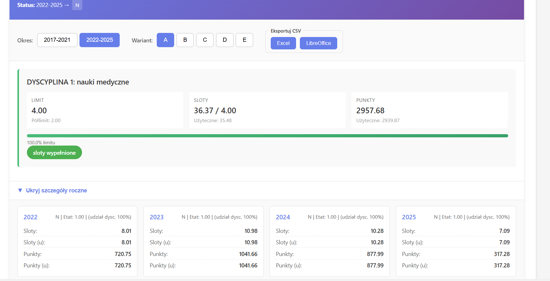Click the green limit progress bar
Screen dimensions: 550x281
point(267,136)
